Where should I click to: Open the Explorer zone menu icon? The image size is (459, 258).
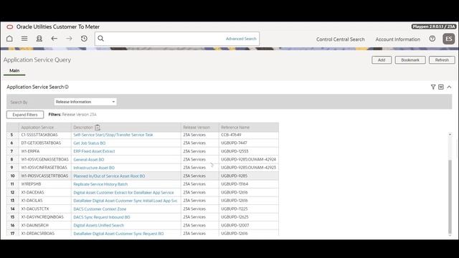point(441,87)
